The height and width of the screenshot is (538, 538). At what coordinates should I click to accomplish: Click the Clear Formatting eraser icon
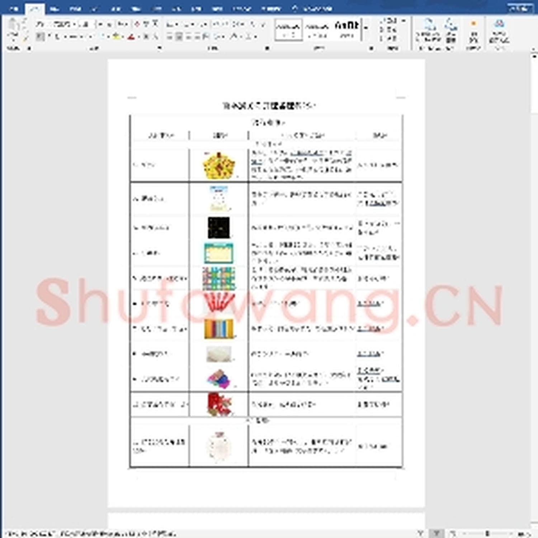[137, 24]
